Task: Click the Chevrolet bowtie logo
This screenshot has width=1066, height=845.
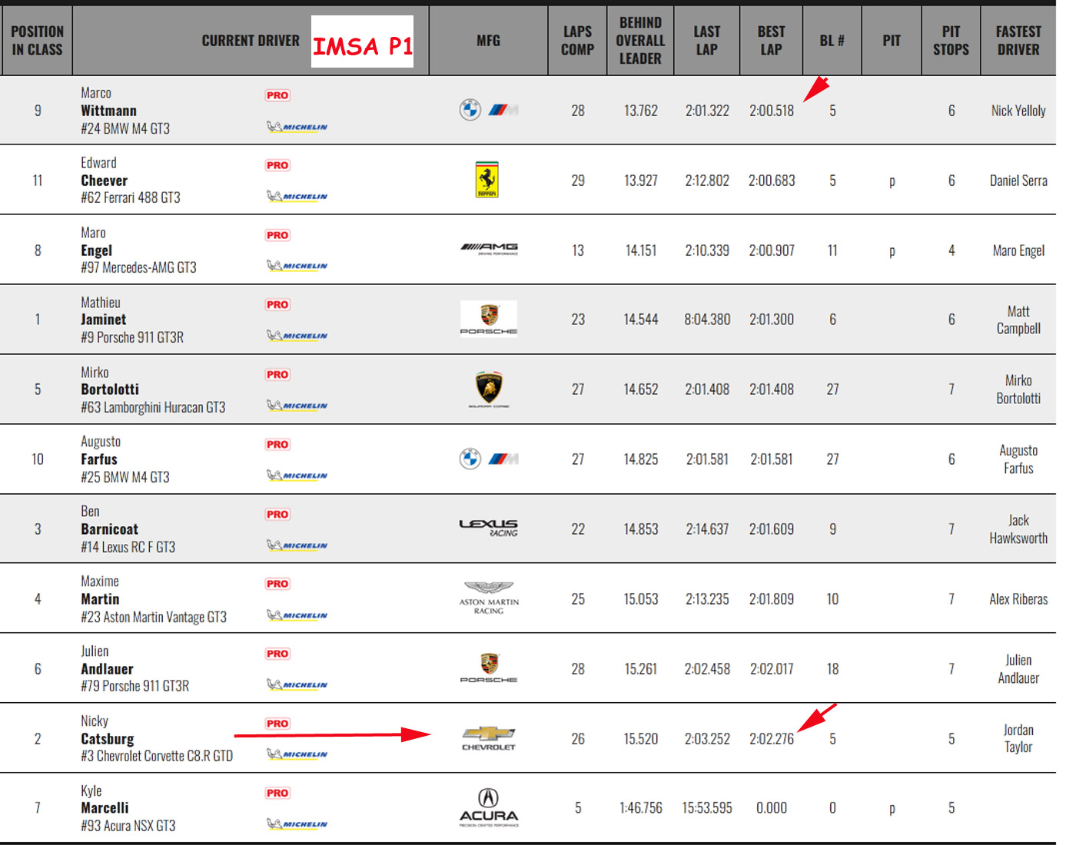Action: 489,737
